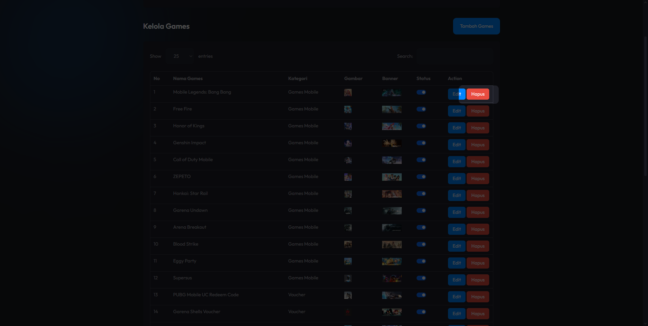Viewport: 648px width, 326px height.
Task: Open Garena Shells Voucher banner thumbnail
Action: click(x=392, y=312)
